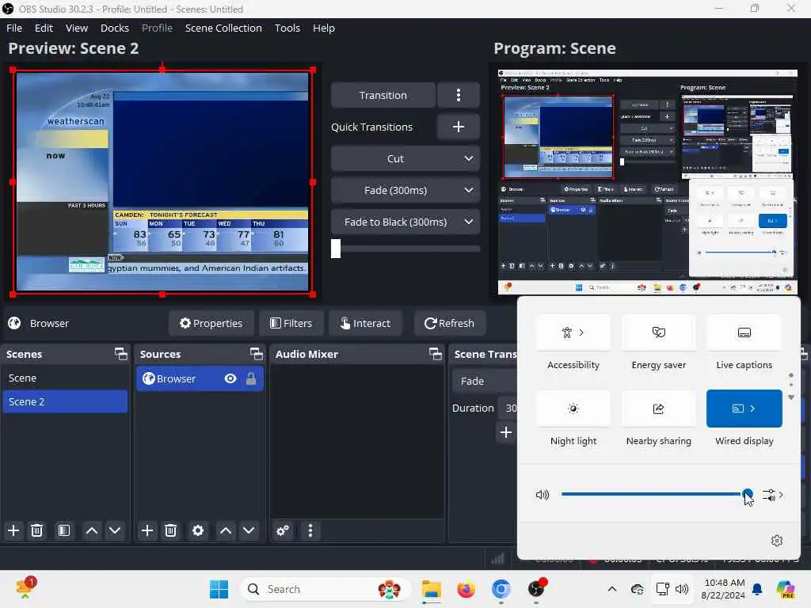Add a new source with plus icon

click(x=147, y=530)
